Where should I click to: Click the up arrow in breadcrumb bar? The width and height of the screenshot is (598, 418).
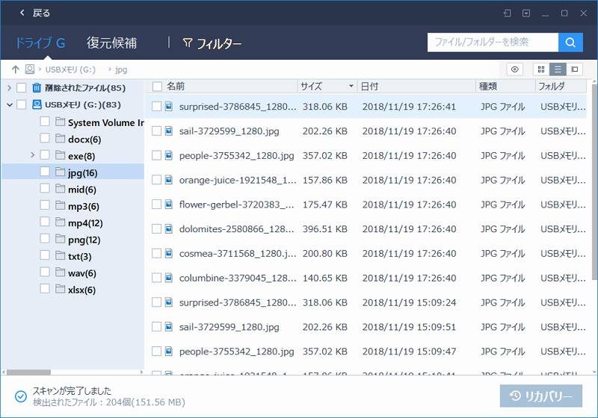click(x=15, y=69)
